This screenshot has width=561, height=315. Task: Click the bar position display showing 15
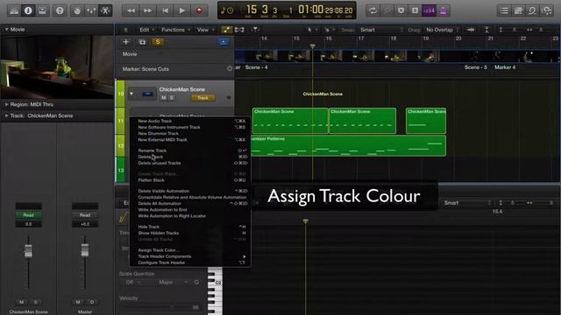pyautogui.click(x=252, y=10)
